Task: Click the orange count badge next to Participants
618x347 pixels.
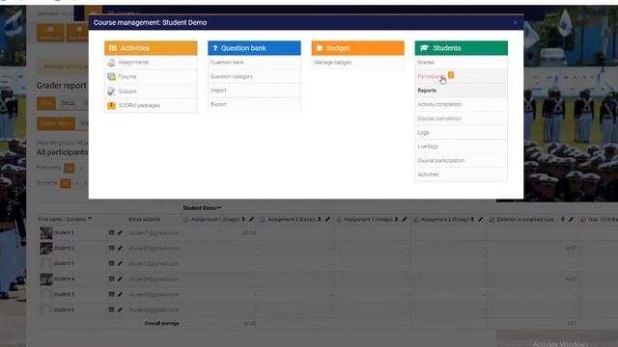Action: [x=451, y=75]
